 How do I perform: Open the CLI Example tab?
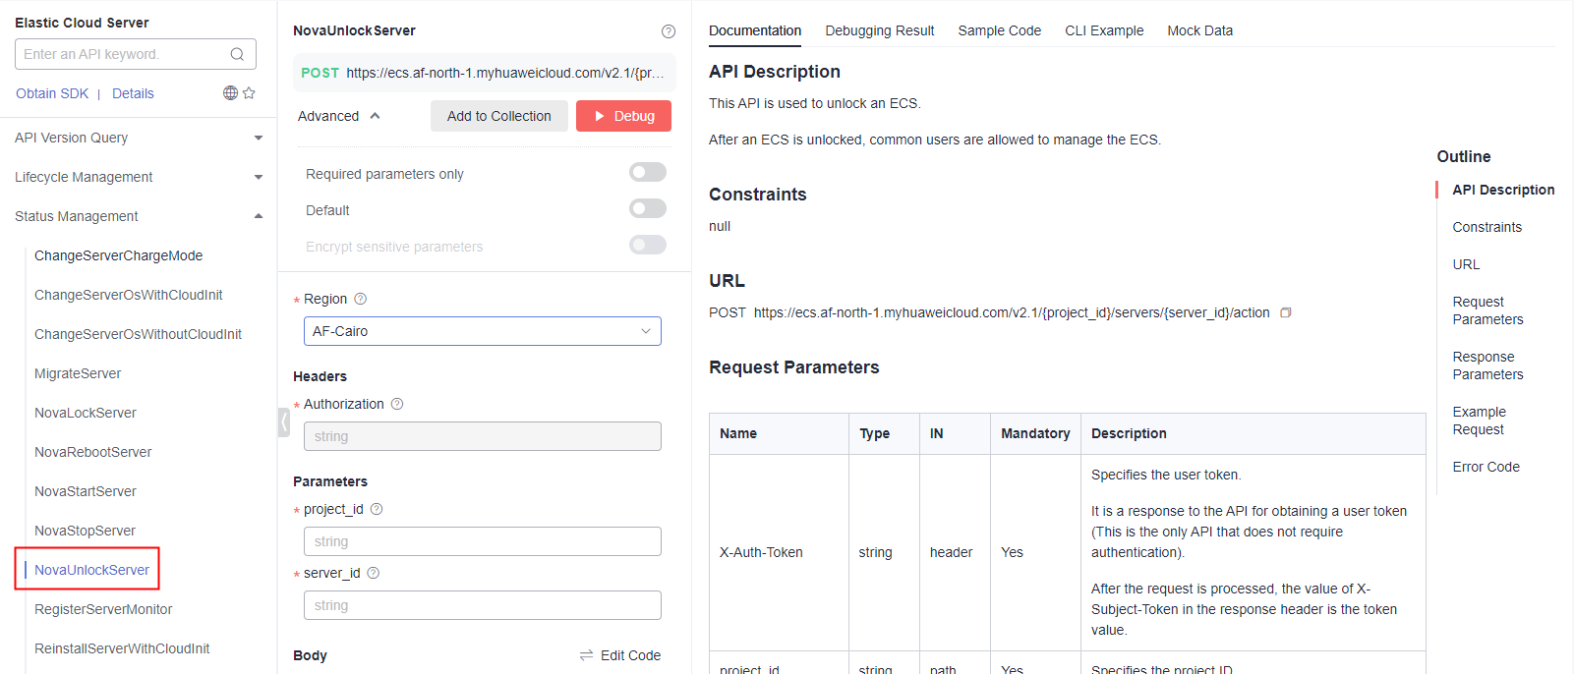[1104, 30]
